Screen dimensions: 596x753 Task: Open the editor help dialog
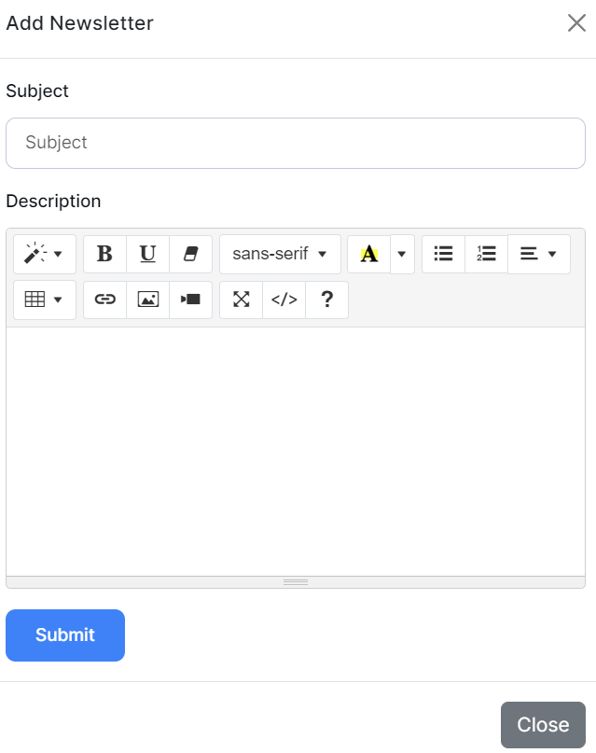(326, 300)
